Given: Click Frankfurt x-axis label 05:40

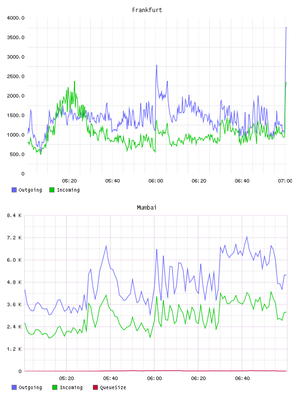Looking at the screenshot, I should (113, 181).
